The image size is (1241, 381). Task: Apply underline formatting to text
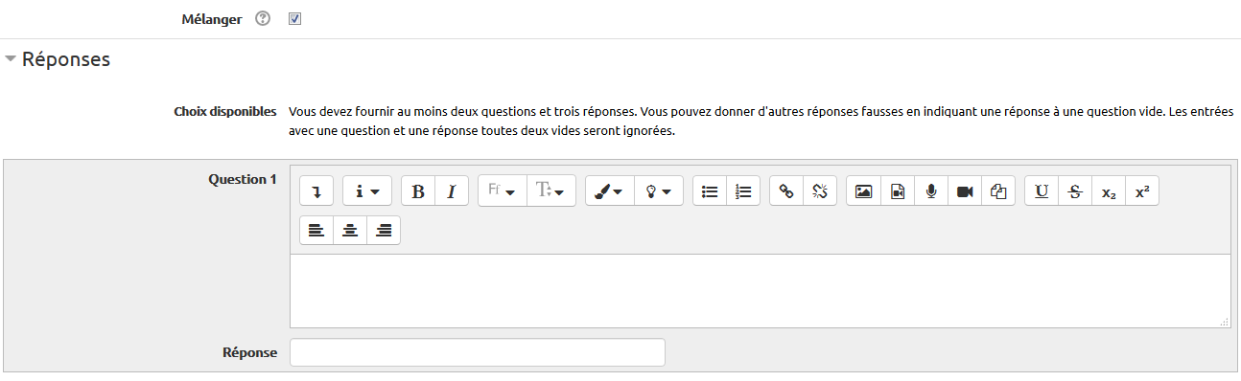(1042, 191)
